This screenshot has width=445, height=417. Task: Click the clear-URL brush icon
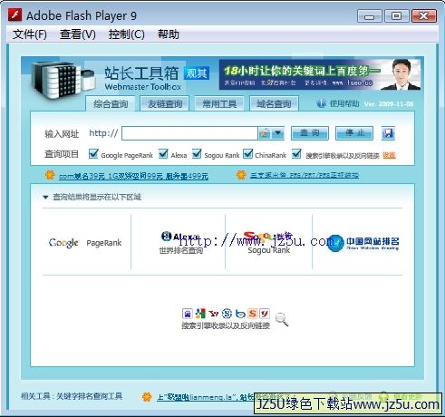[265, 133]
